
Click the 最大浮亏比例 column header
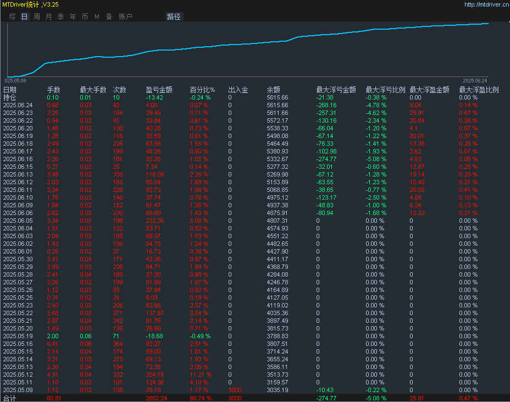385,90
